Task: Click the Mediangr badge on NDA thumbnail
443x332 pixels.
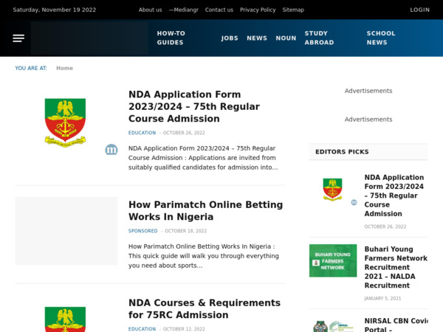Action: coord(111,150)
